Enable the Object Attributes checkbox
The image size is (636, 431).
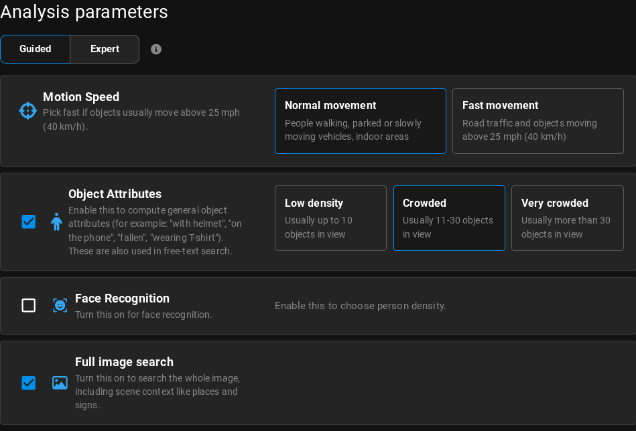[28, 222]
